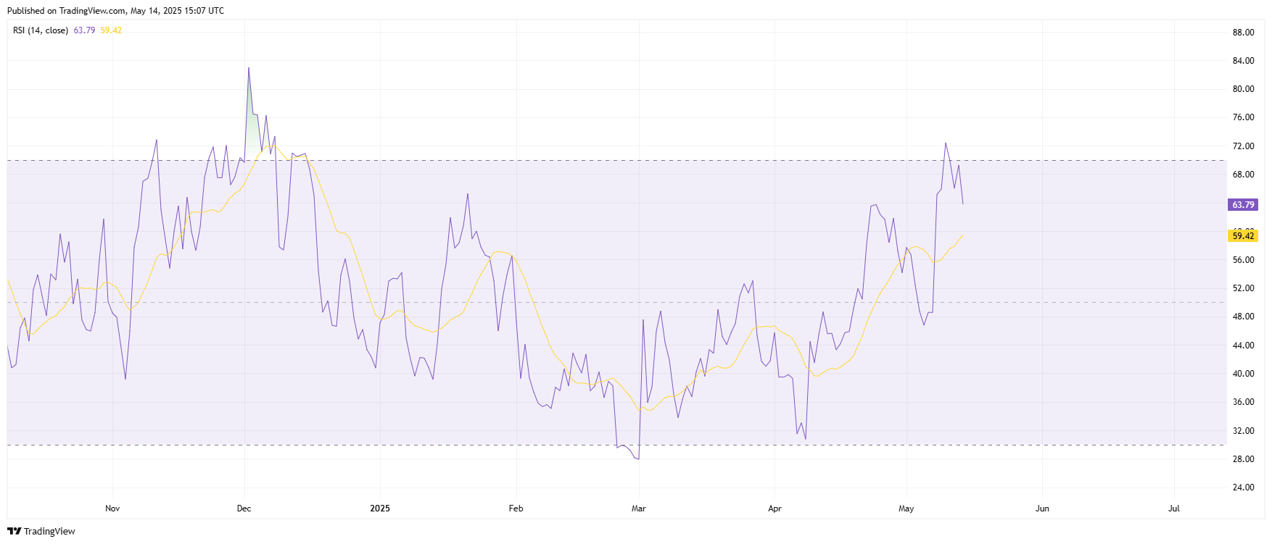Click the 76.00 scale value
The width and height of the screenshot is (1272, 544).
pyautogui.click(x=1243, y=117)
